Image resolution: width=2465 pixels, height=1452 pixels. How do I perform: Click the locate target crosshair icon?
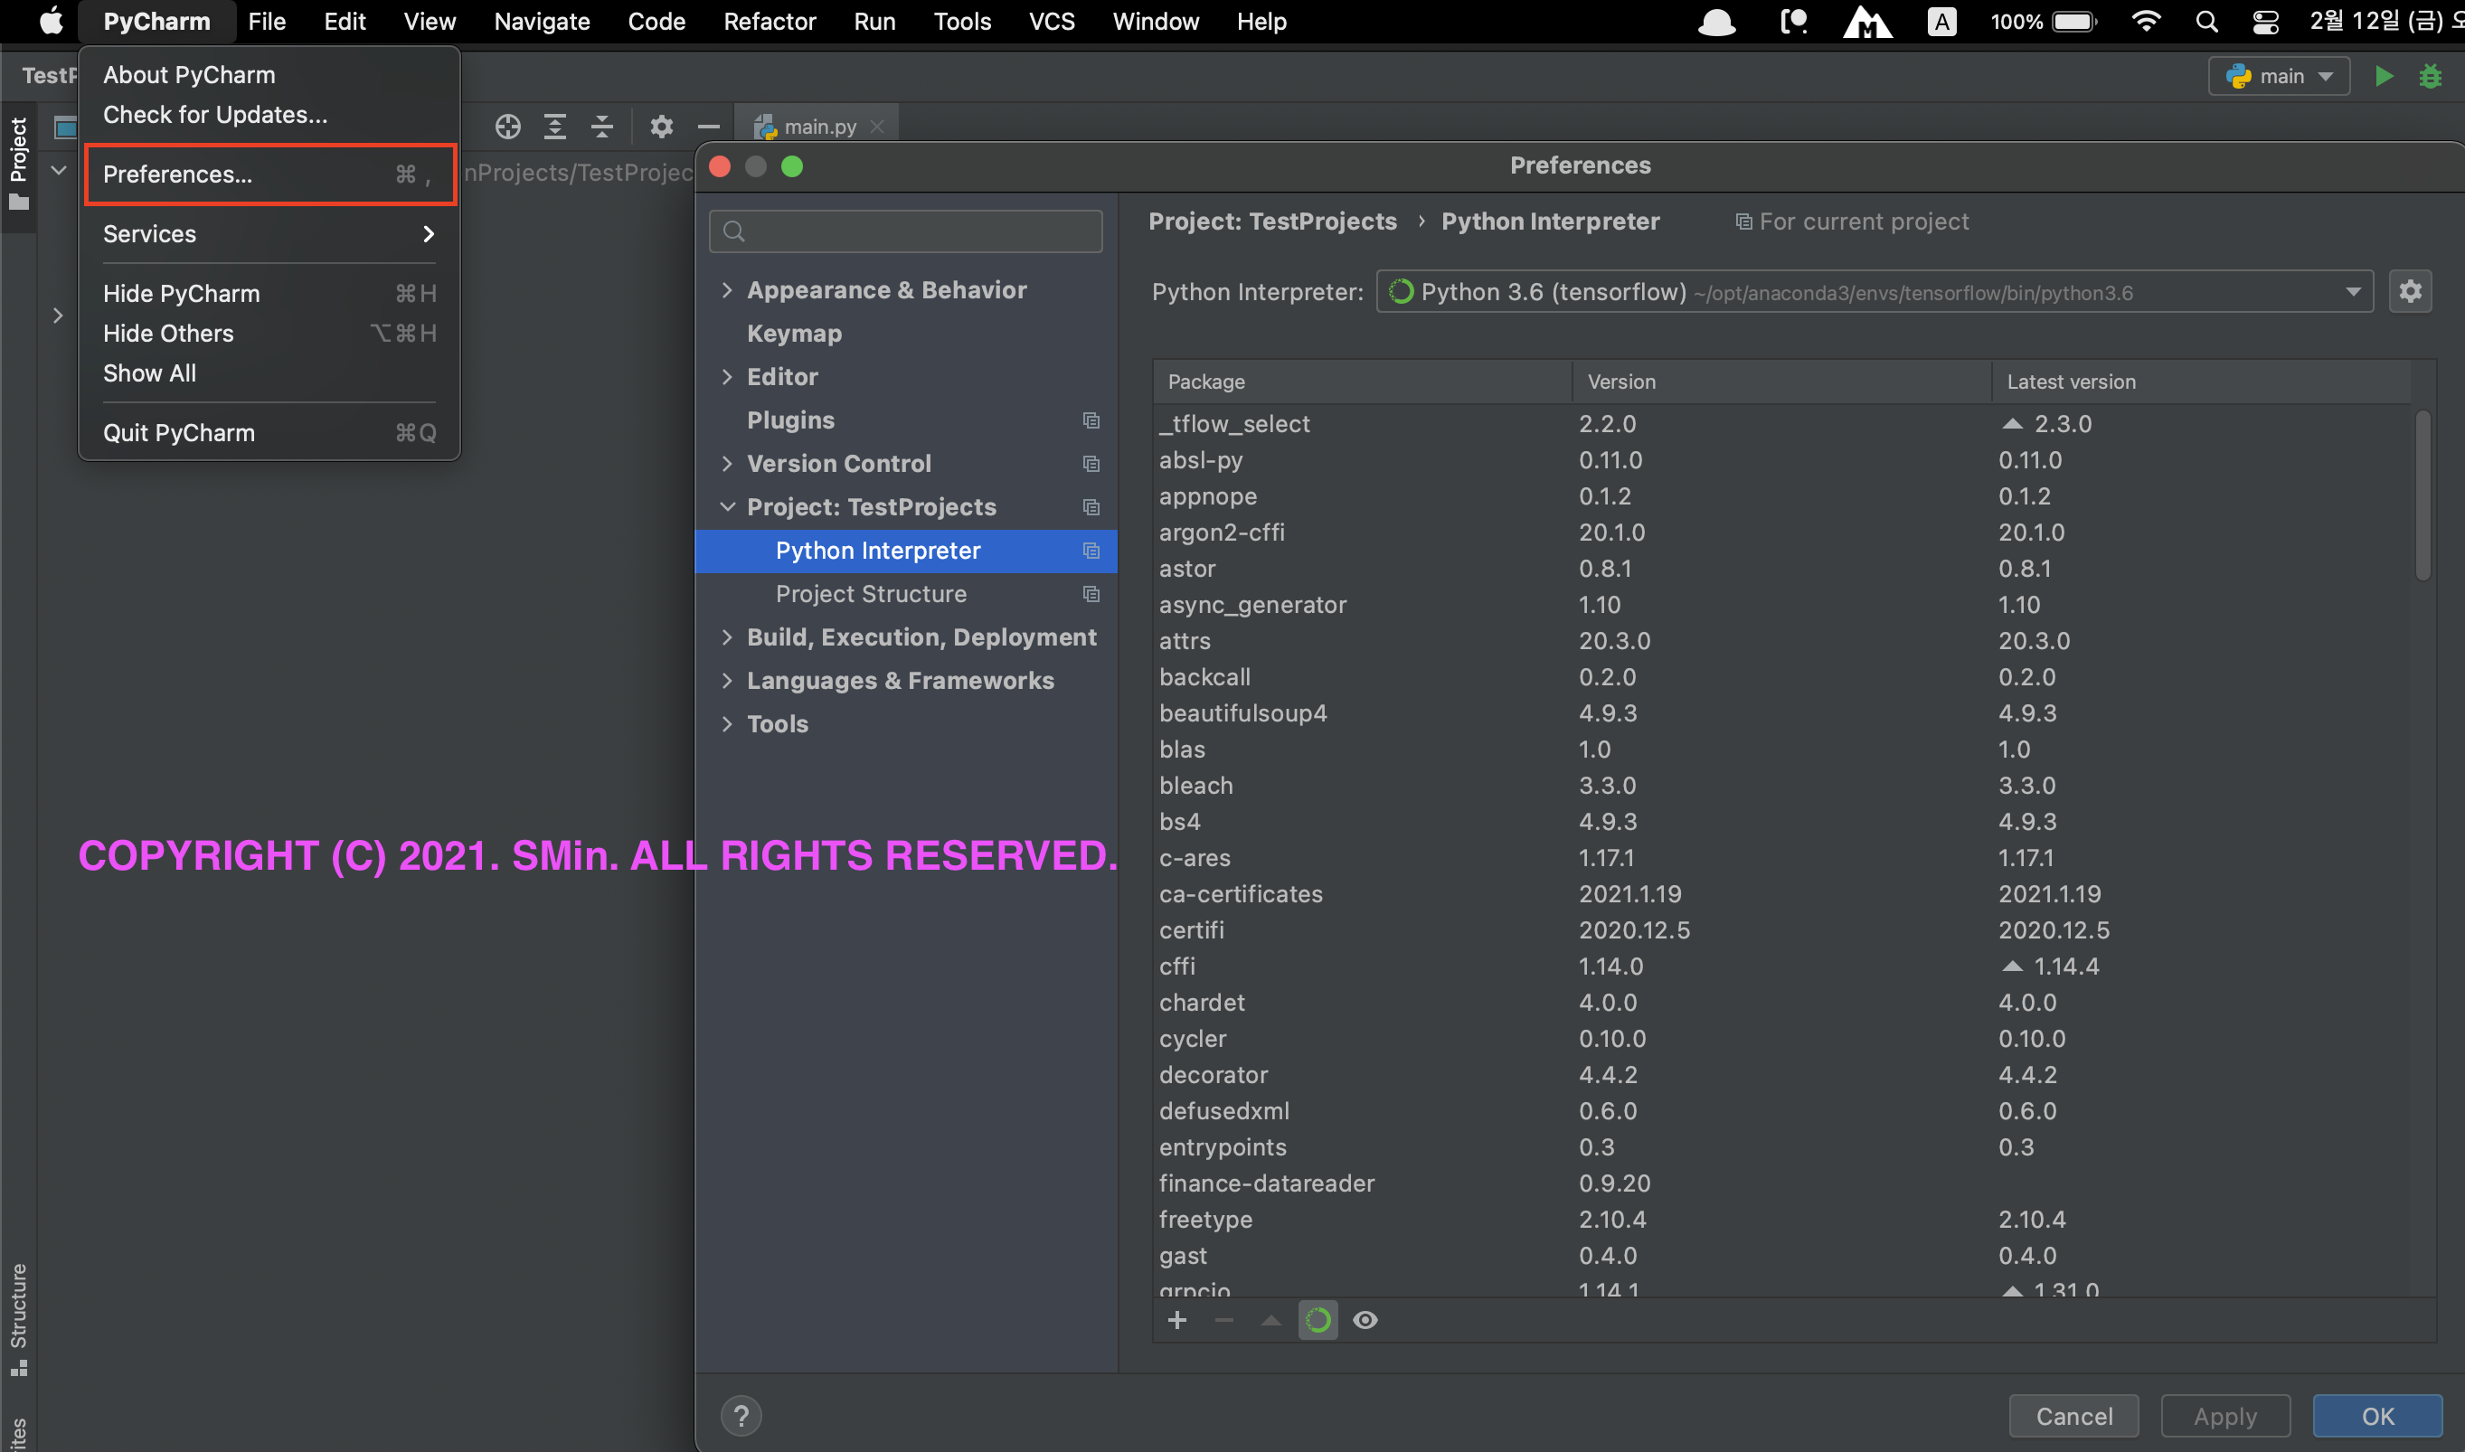pos(507,127)
